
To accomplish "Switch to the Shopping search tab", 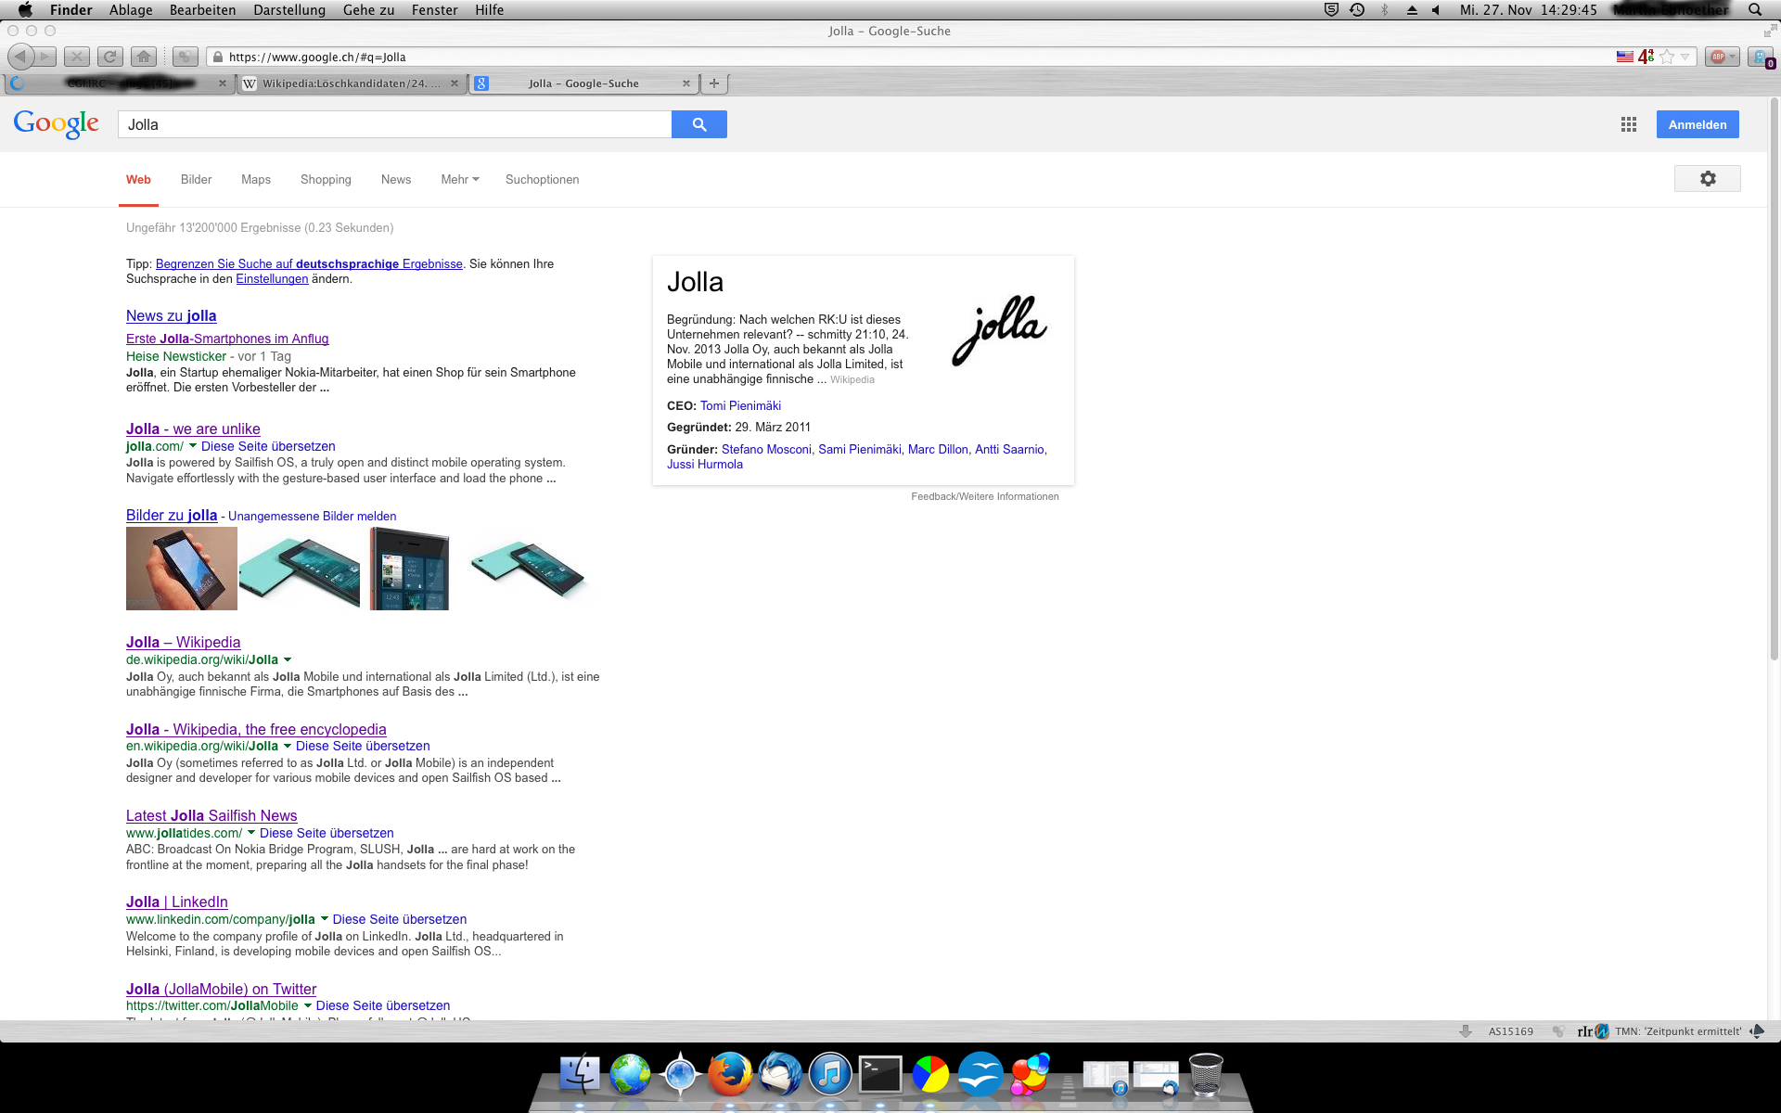I will point(326,179).
